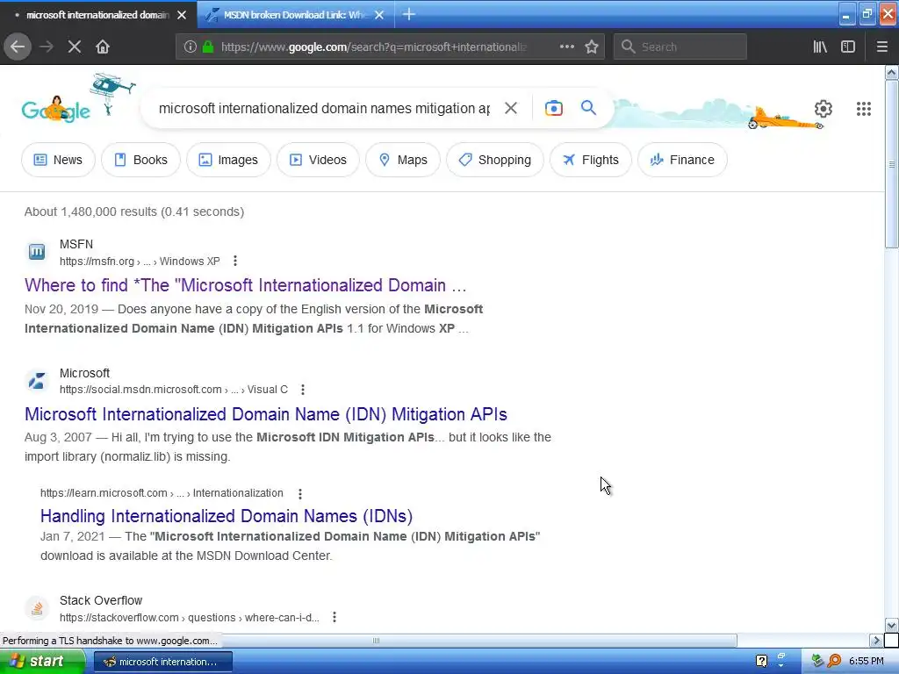Switch to MSDN broken Download Link tab
The image size is (899, 674).
point(296,14)
